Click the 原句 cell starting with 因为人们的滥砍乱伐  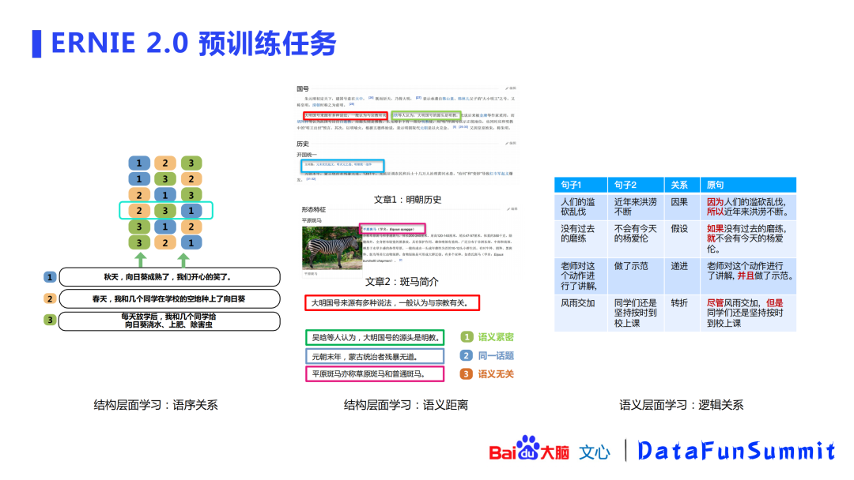click(x=748, y=207)
